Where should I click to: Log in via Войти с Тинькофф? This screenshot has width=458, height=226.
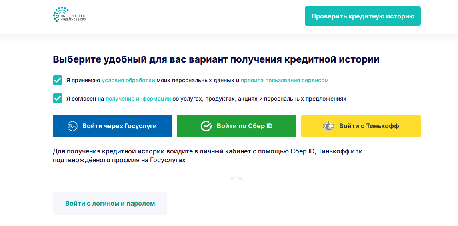tap(361, 126)
